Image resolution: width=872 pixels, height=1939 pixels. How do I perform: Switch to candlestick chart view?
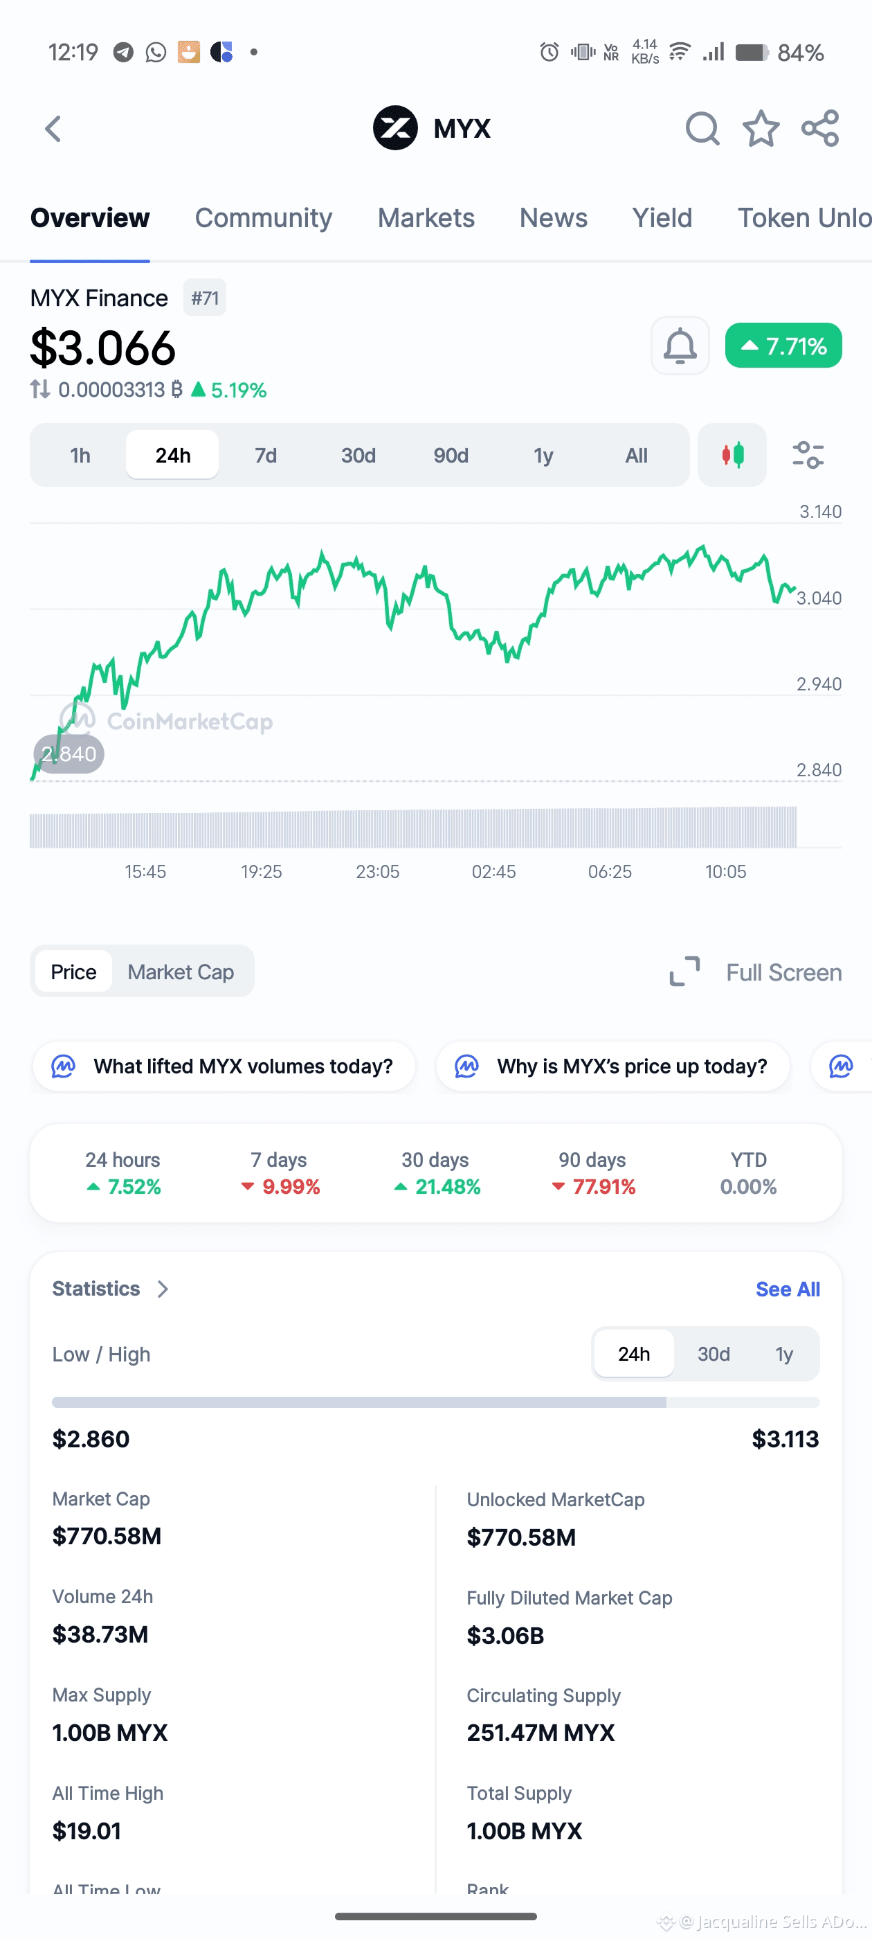click(732, 456)
